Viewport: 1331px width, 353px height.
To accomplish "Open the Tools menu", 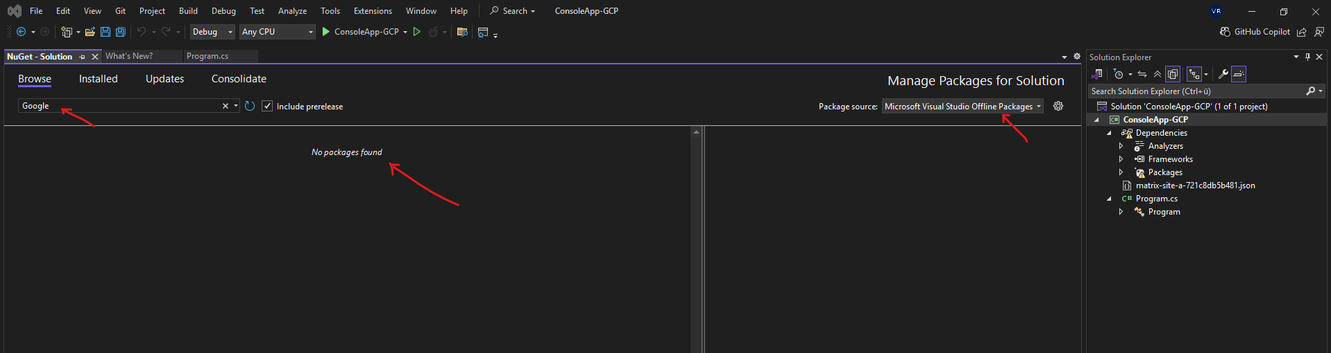I will [x=330, y=11].
